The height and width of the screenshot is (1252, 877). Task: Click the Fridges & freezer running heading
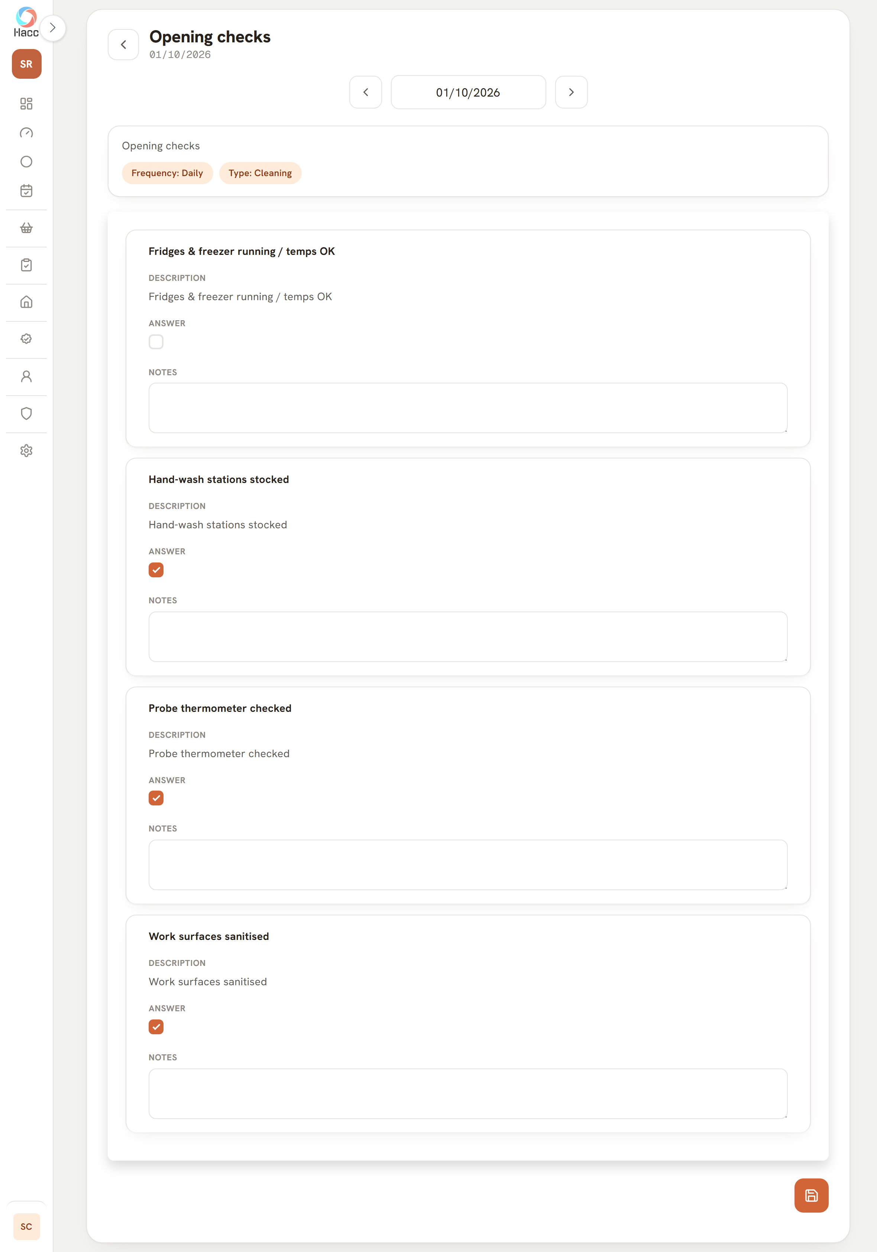(242, 252)
